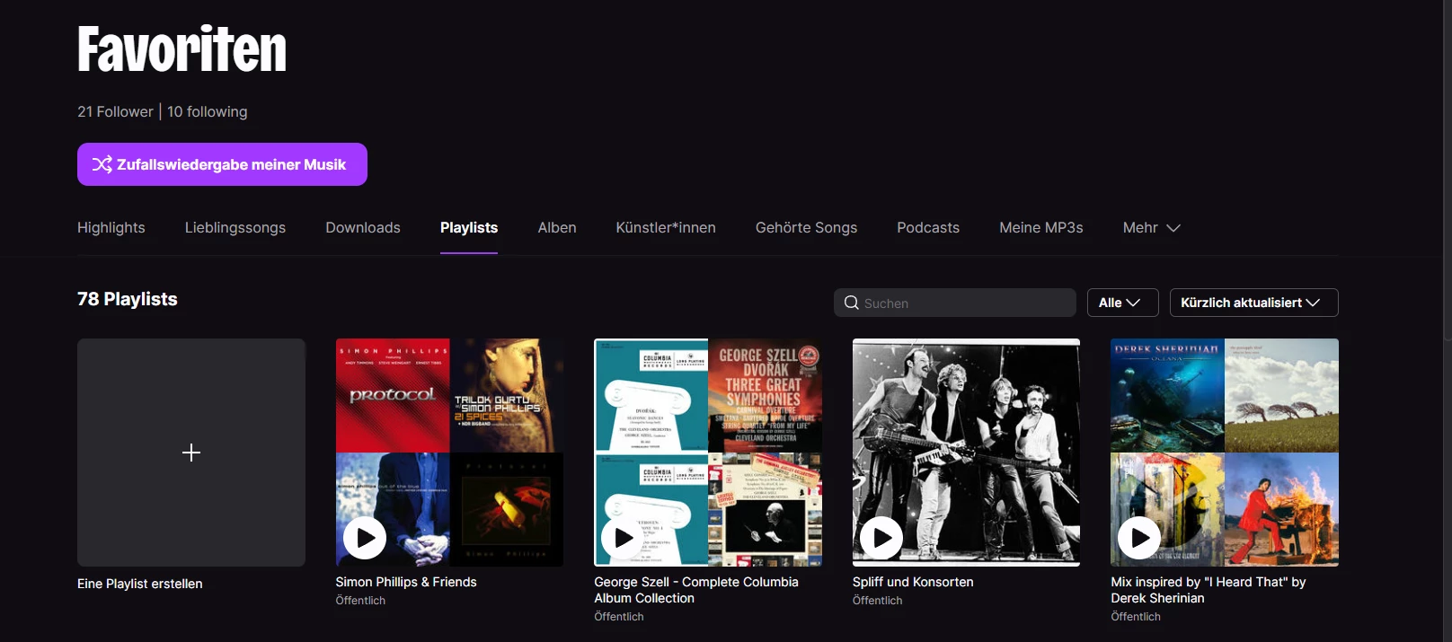Image resolution: width=1452 pixels, height=642 pixels.
Task: Open Spliff und Konsorten title link
Action: 913,582
